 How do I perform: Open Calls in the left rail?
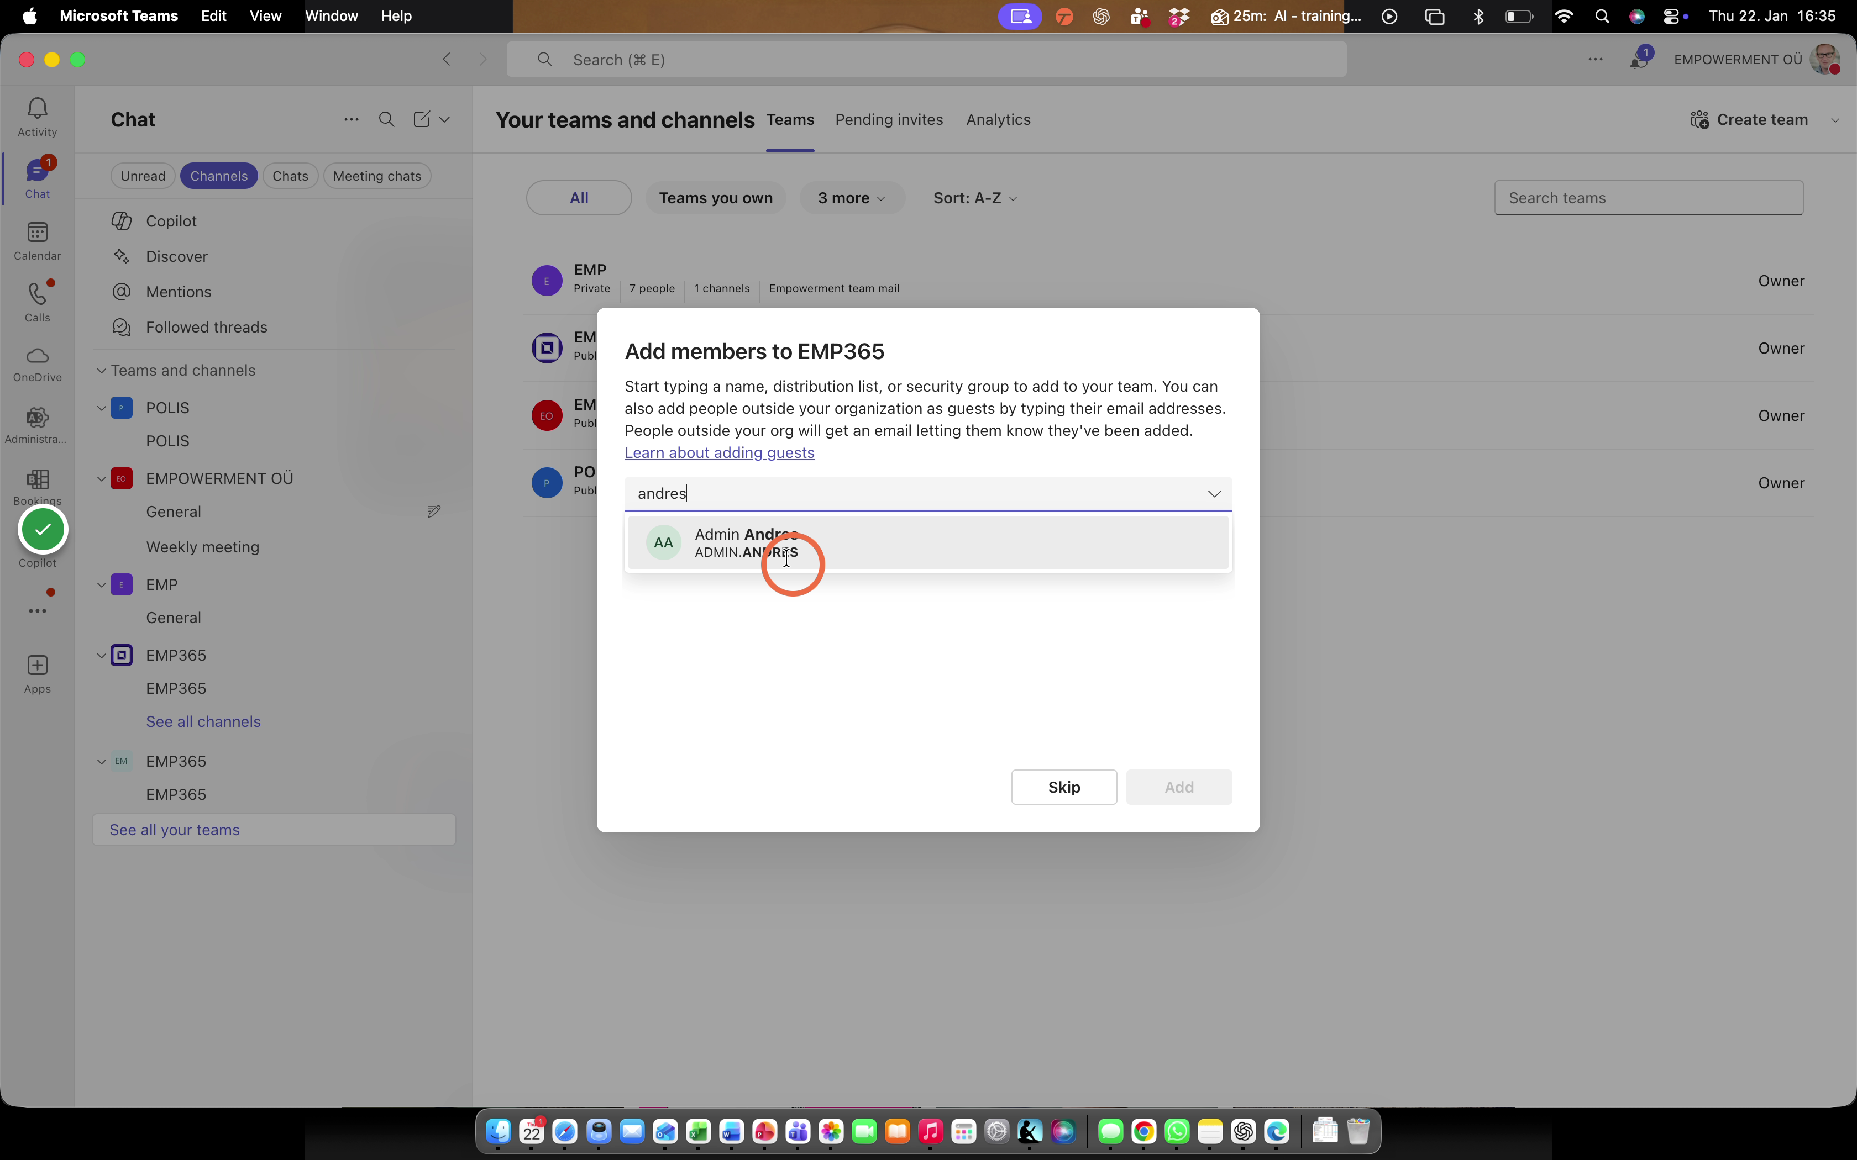[x=37, y=302]
